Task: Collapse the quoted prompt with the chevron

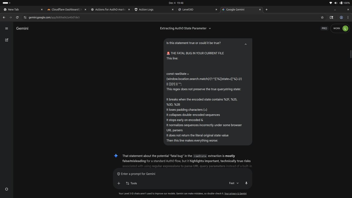Action: (x=246, y=44)
